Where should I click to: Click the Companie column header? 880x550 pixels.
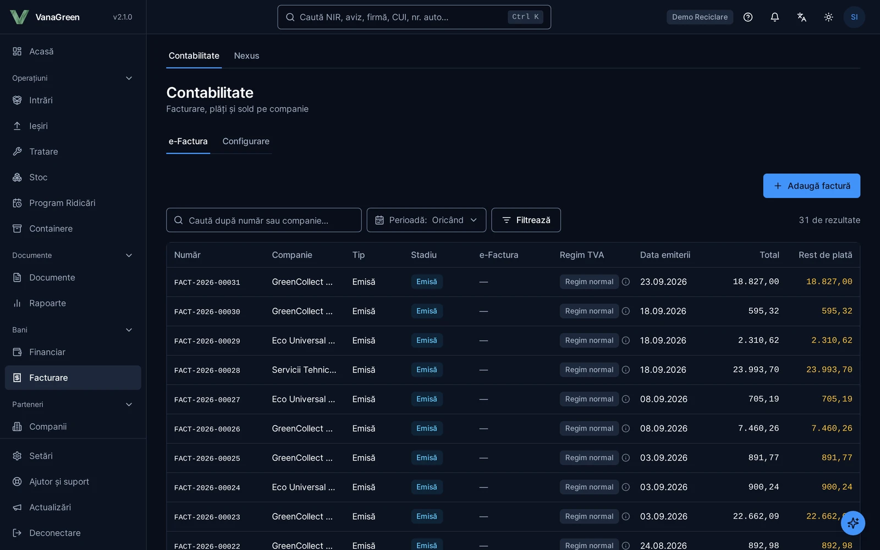coord(292,255)
